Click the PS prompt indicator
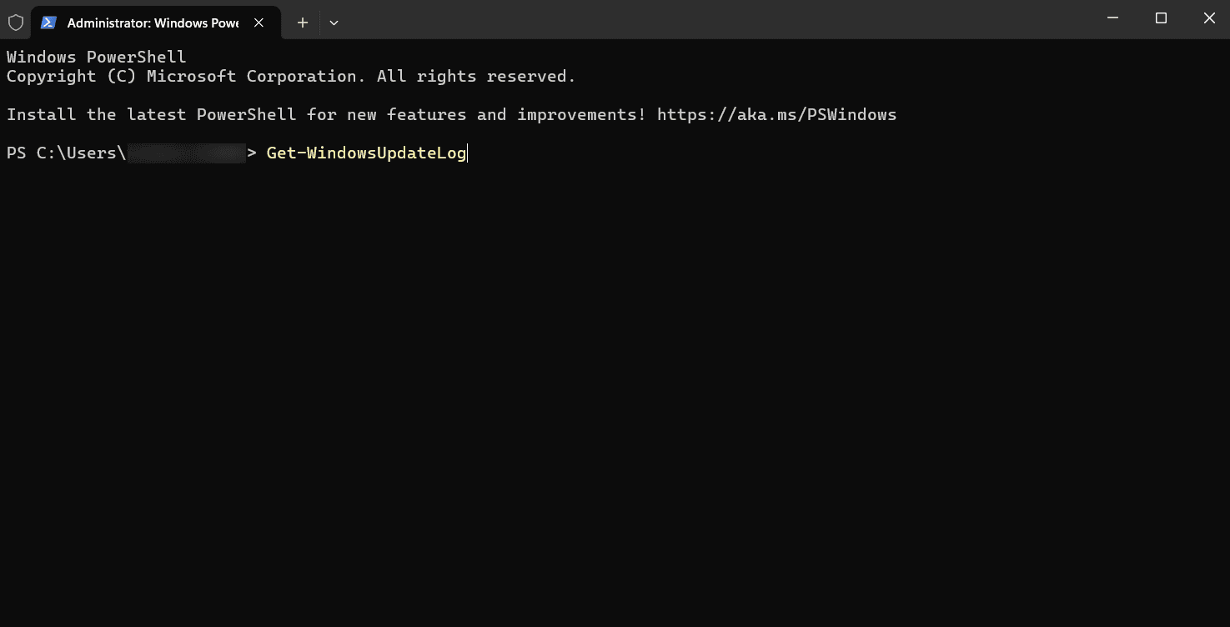Screen dimensions: 1230x627 (x=15, y=153)
